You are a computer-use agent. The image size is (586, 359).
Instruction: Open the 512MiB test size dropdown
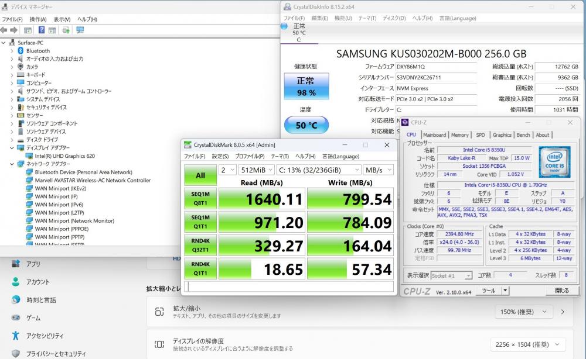[x=257, y=170]
